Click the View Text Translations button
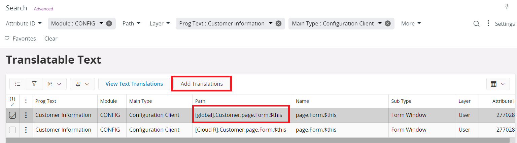 click(x=134, y=84)
